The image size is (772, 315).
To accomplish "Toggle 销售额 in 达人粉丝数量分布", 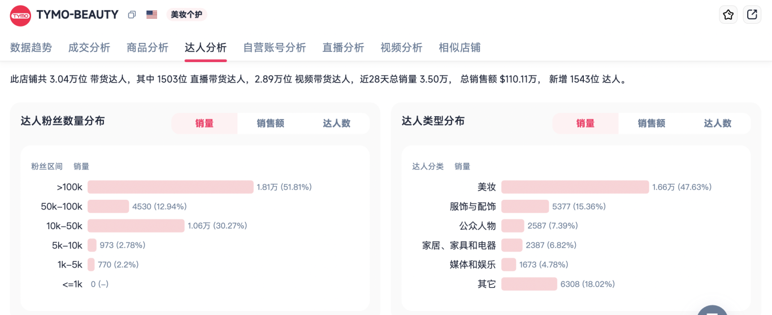I will [270, 123].
